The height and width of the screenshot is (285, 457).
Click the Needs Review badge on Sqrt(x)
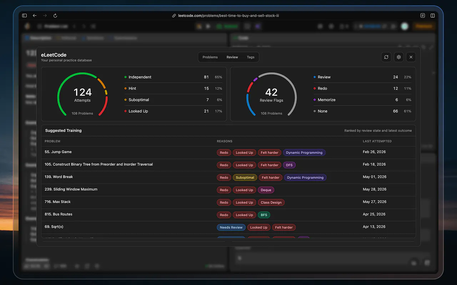click(x=231, y=227)
